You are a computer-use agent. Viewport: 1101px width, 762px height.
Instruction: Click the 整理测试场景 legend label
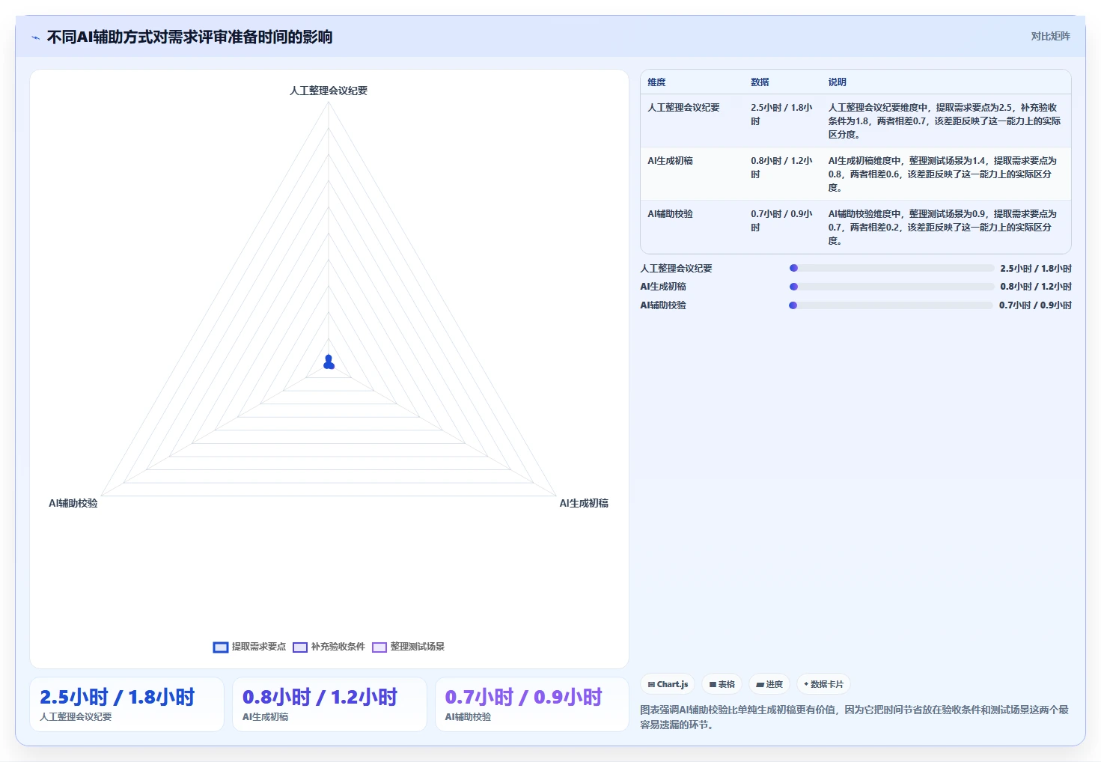pos(418,647)
